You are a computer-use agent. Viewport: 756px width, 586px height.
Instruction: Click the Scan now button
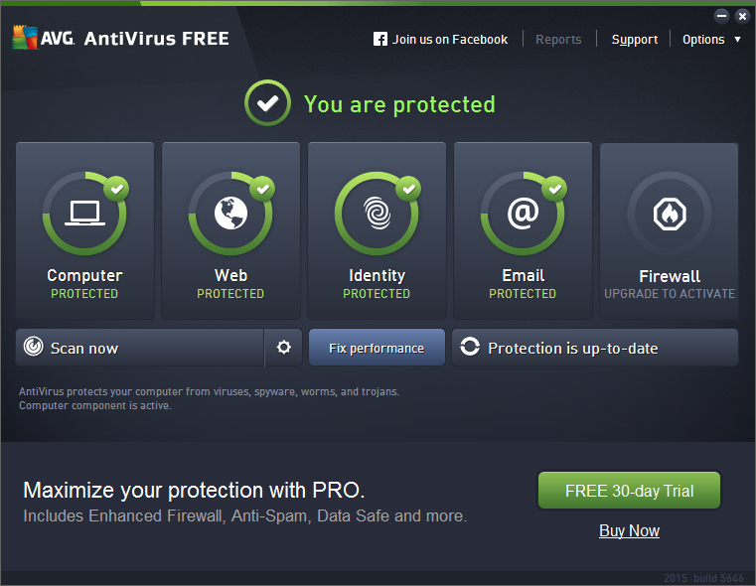(139, 348)
